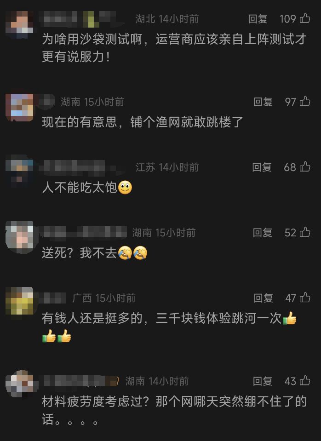The height and width of the screenshot is (441, 321).
Task: Tap thumbs-up on the 68-like comment
Action: [305, 167]
